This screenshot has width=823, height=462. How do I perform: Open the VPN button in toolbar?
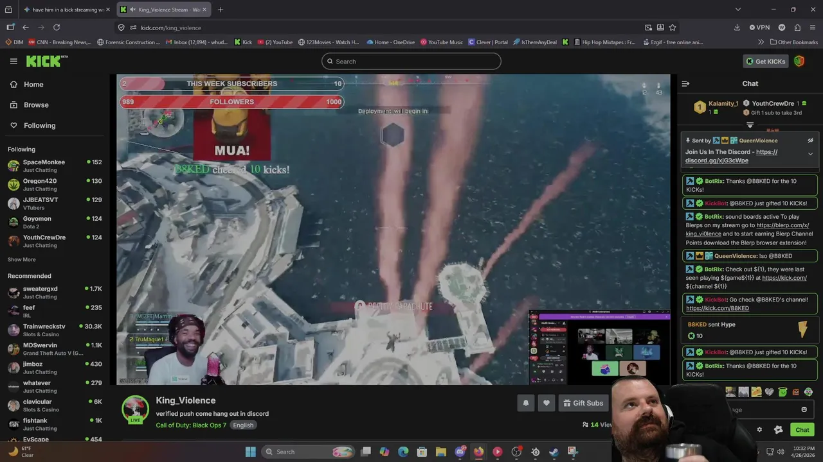point(759,28)
